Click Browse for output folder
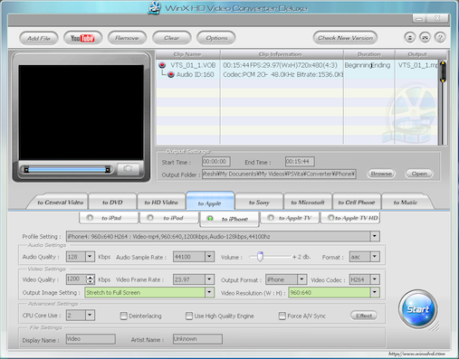459x359 pixels. click(x=381, y=174)
